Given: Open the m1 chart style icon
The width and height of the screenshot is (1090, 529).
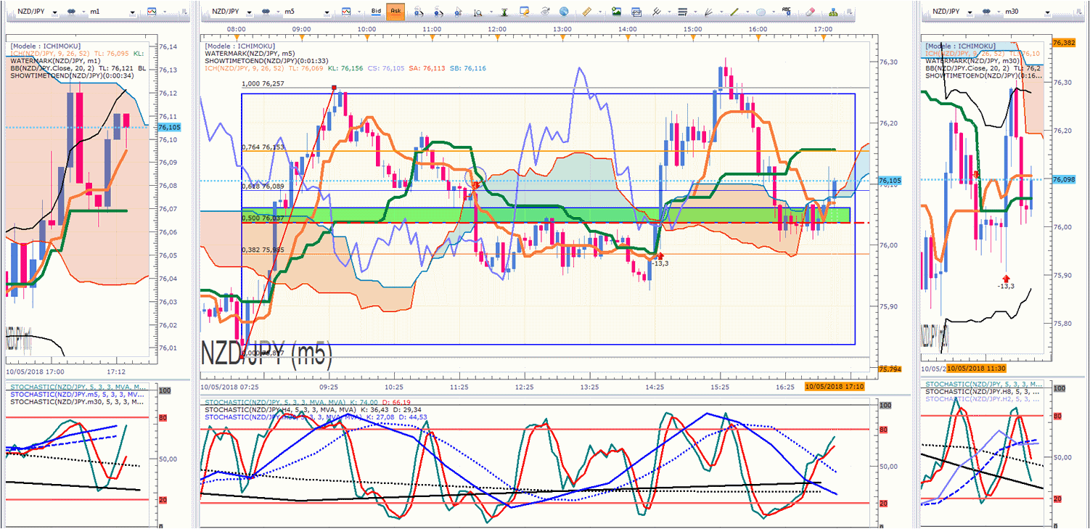Looking at the screenshot, I should coord(152,12).
